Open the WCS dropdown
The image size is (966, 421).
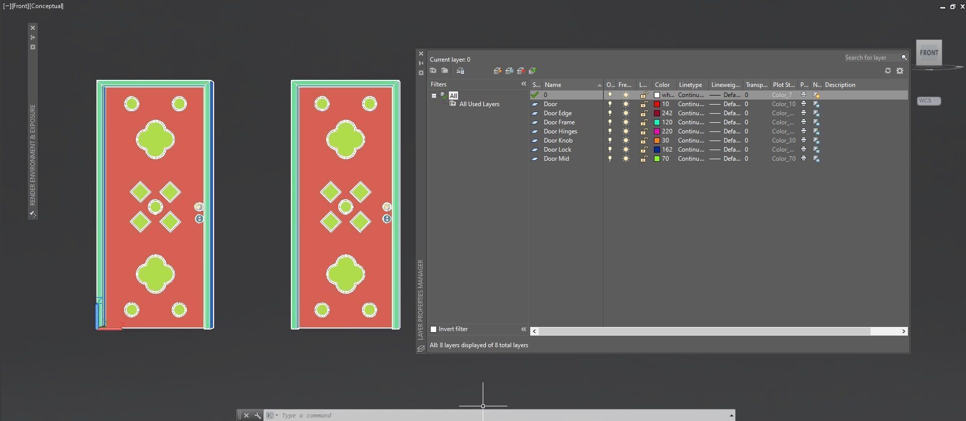929,101
